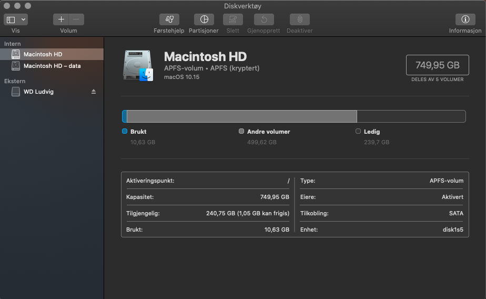486x299 pixels.
Task: Click the Enhet disk1s5 value
Action: [x=453, y=230]
